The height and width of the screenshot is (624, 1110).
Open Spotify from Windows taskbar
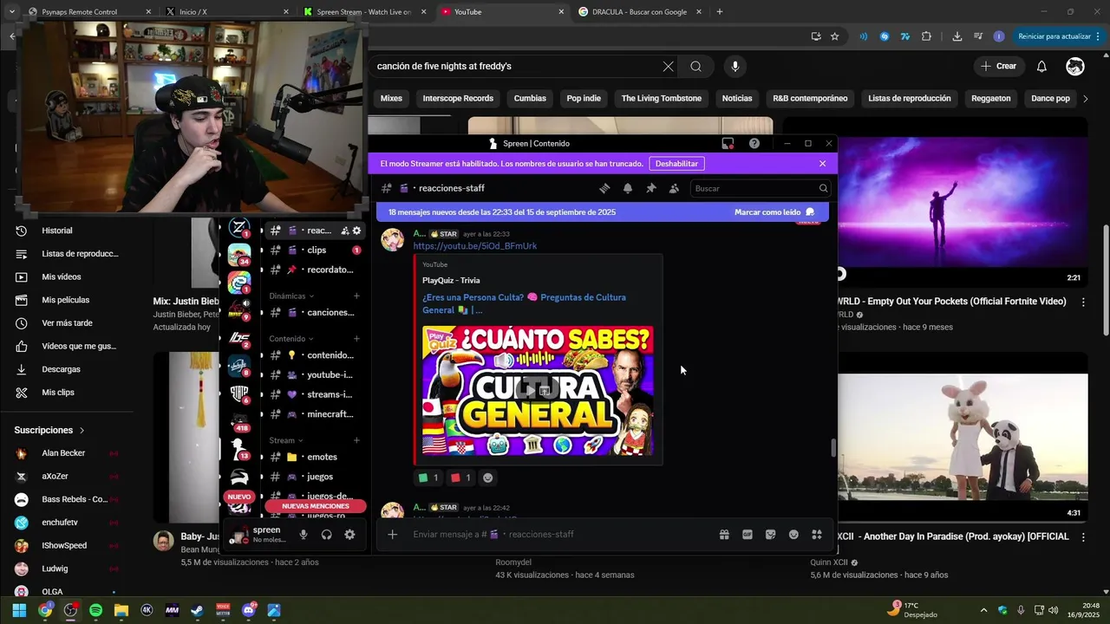(95, 610)
